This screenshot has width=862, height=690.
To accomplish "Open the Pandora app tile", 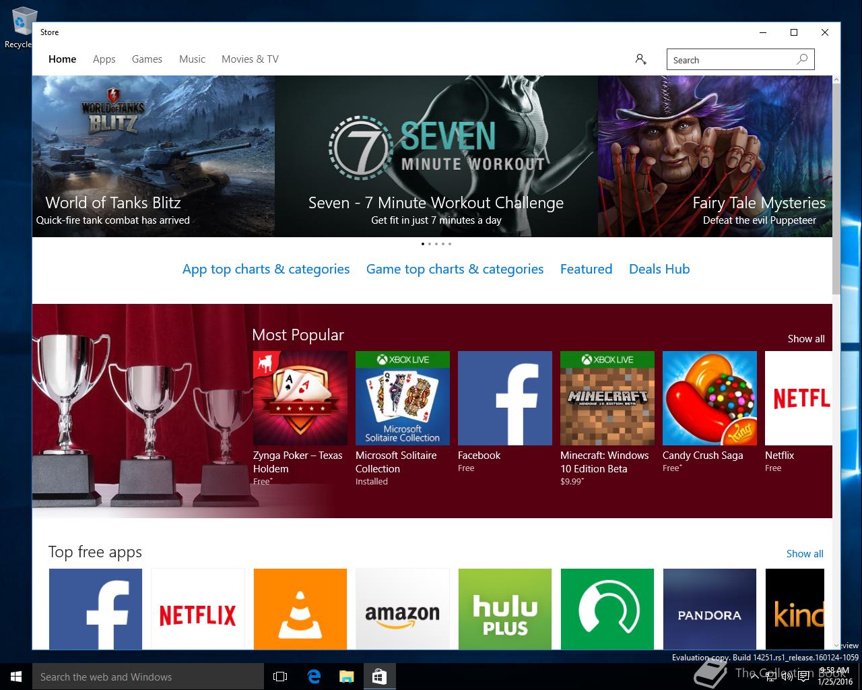I will [710, 609].
